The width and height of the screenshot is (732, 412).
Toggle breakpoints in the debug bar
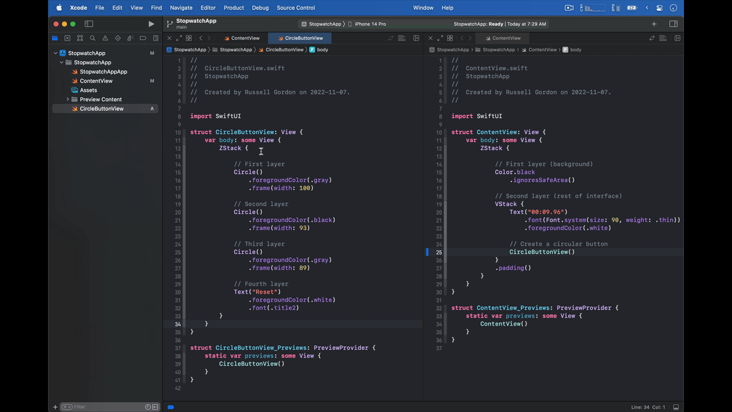170,406
